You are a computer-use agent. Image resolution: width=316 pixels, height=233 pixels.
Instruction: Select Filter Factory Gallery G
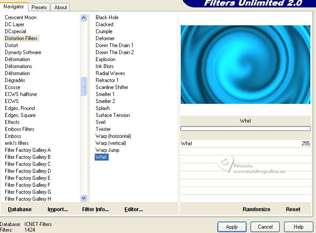pos(28,192)
